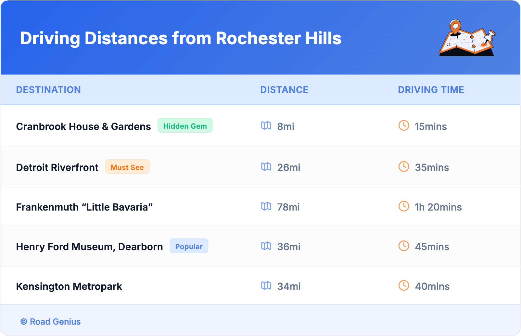Click the map icon beside 34mi
The width and height of the screenshot is (521, 336).
[266, 286]
